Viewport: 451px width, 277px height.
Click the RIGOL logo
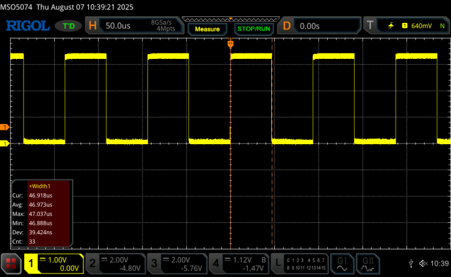pyautogui.click(x=26, y=26)
